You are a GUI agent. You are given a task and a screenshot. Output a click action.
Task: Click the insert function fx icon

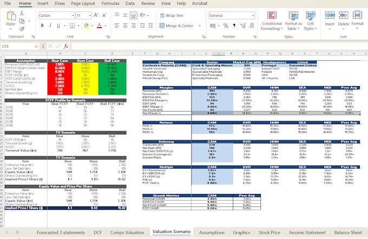click(x=66, y=46)
